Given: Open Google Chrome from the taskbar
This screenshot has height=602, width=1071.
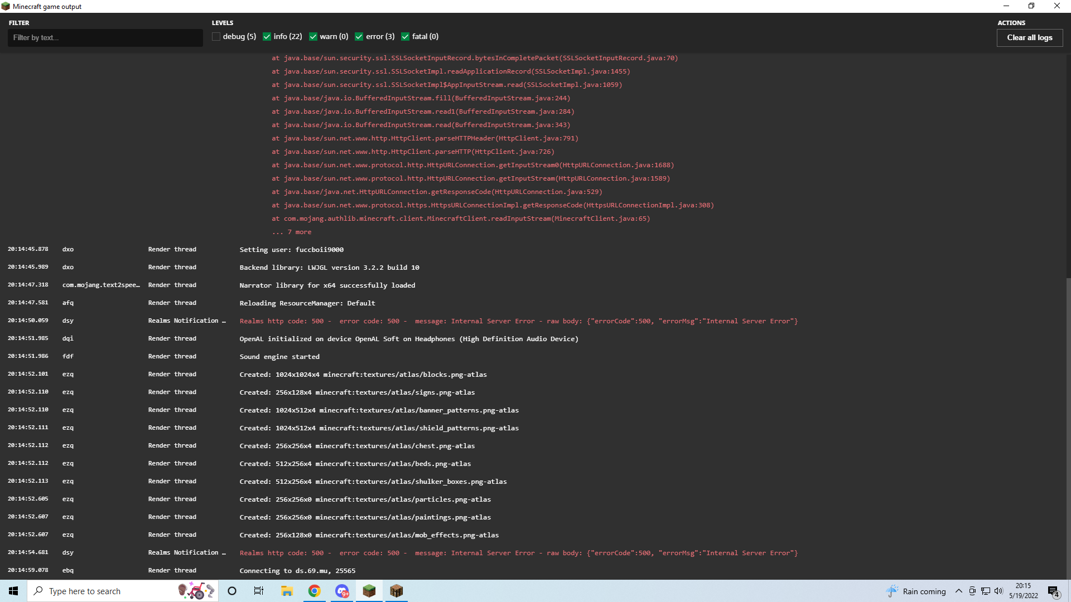Looking at the screenshot, I should point(314,591).
